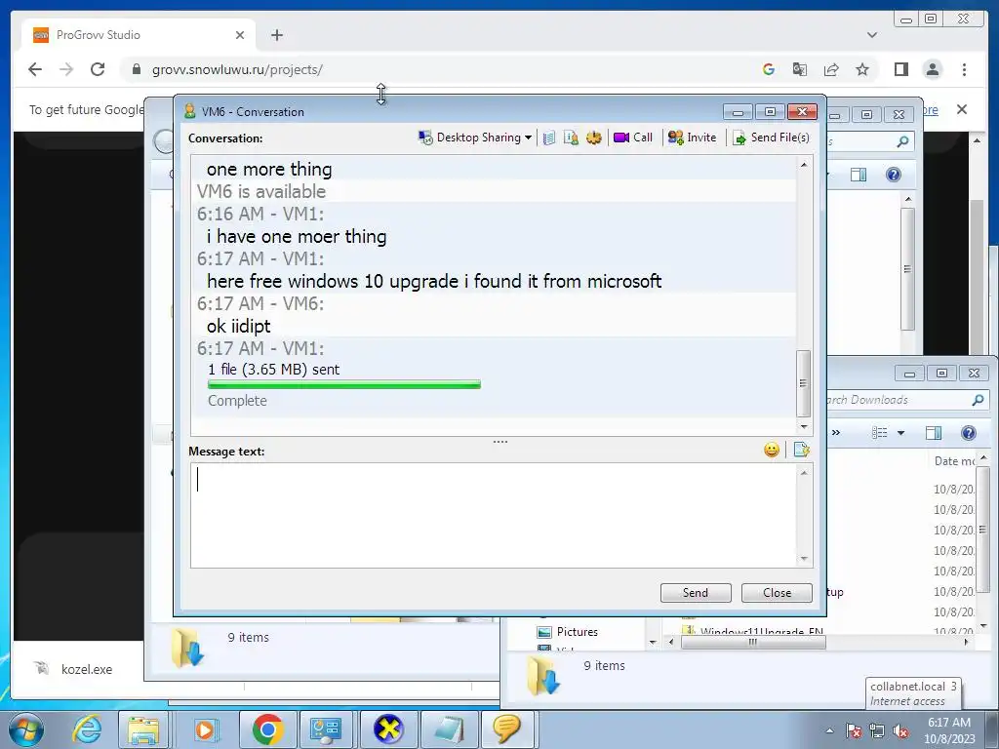Click the pane splitter grip dots

click(500, 442)
